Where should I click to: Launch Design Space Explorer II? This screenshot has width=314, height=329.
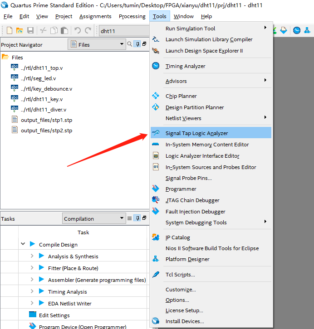(x=211, y=51)
